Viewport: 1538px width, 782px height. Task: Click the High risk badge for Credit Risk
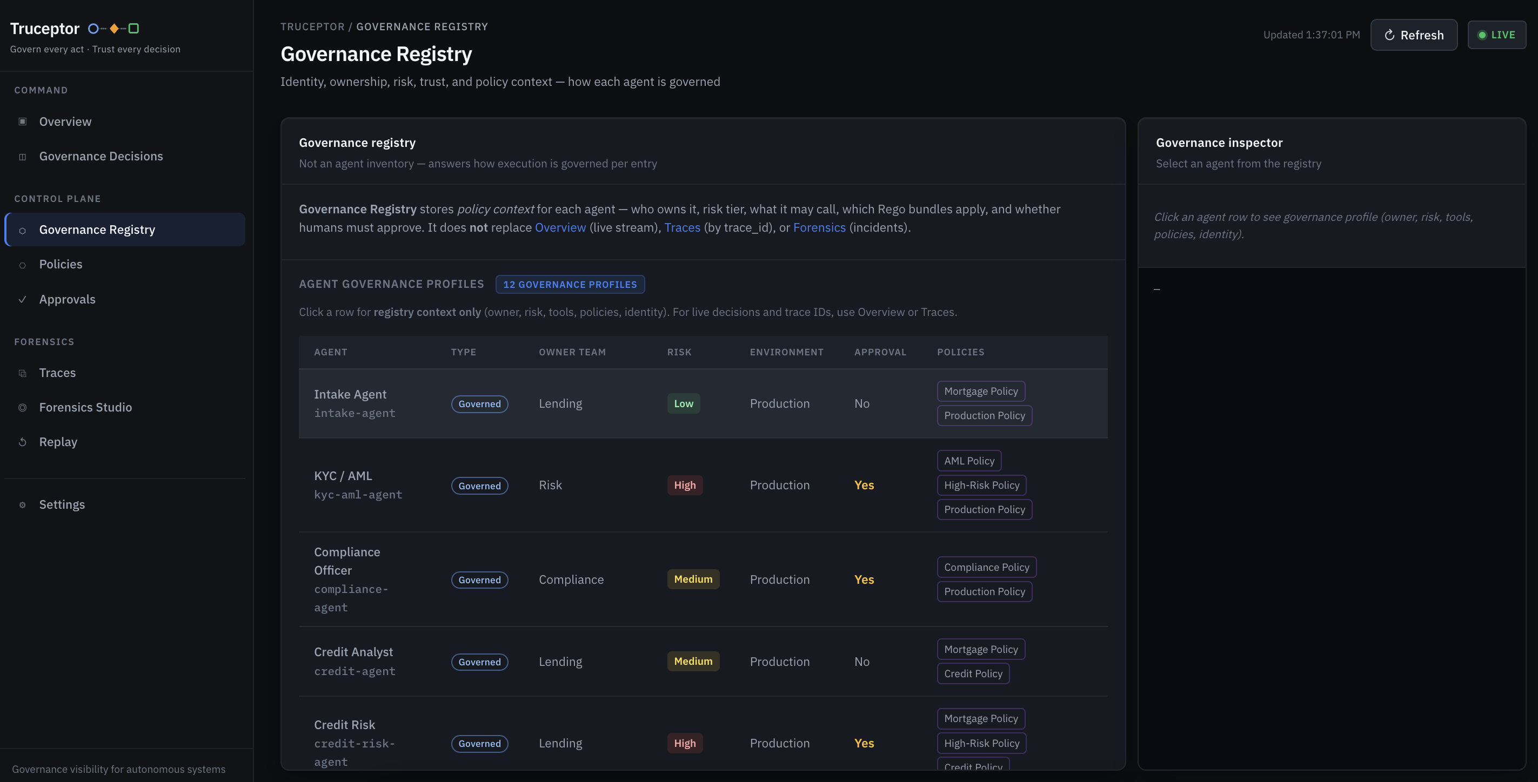pyautogui.click(x=685, y=743)
